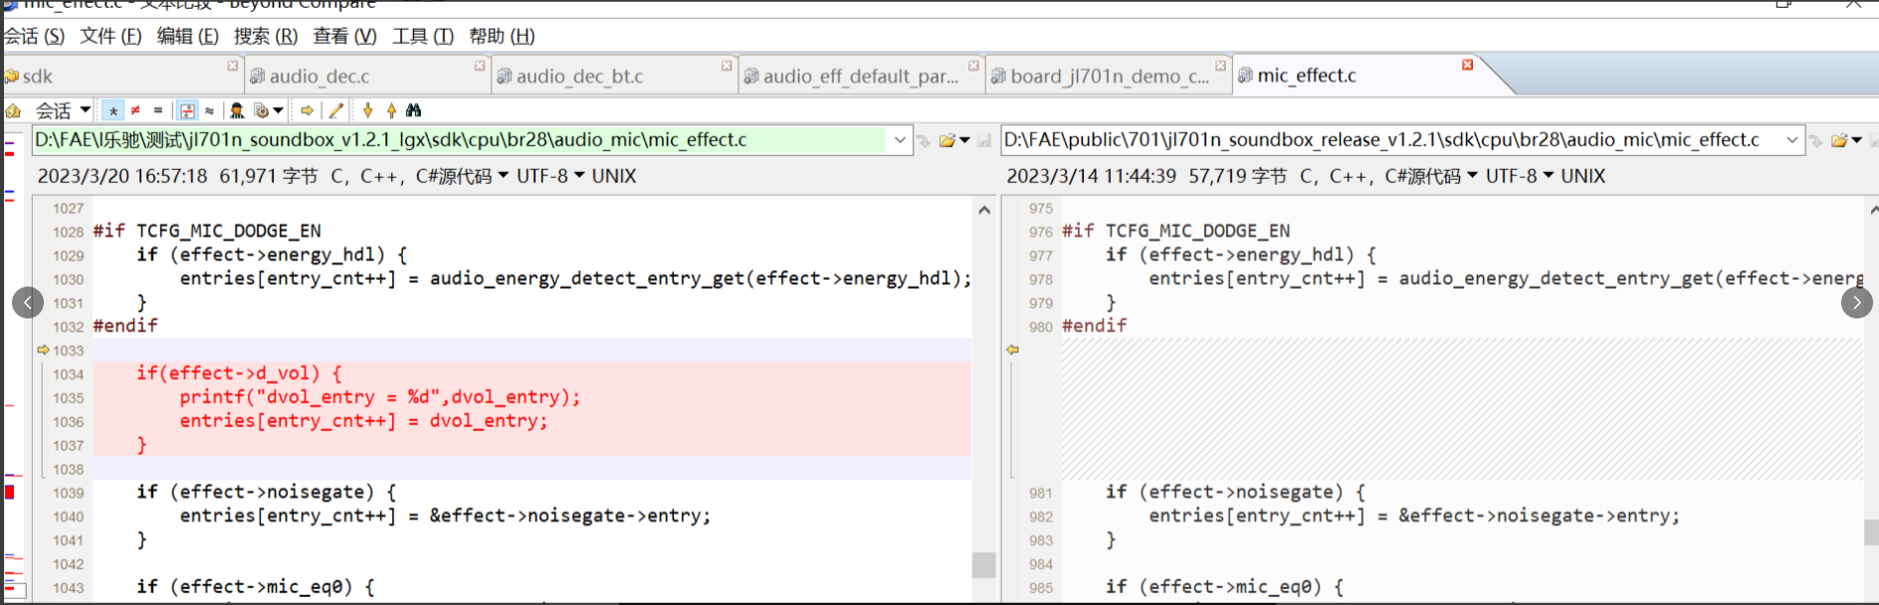The width and height of the screenshot is (1879, 605).
Task: Click the Edit pencil icon
Action: [x=336, y=110]
